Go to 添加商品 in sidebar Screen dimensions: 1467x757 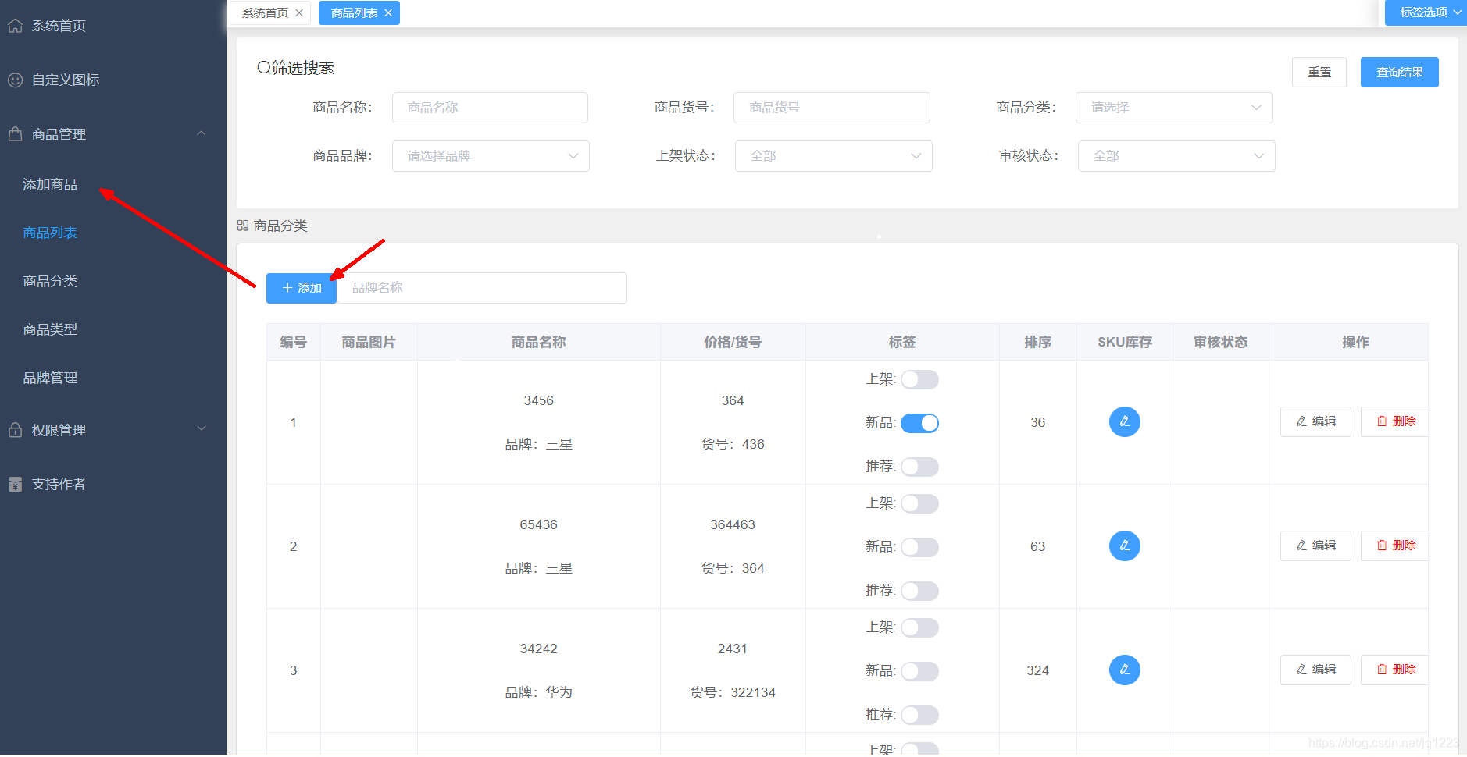[50, 185]
